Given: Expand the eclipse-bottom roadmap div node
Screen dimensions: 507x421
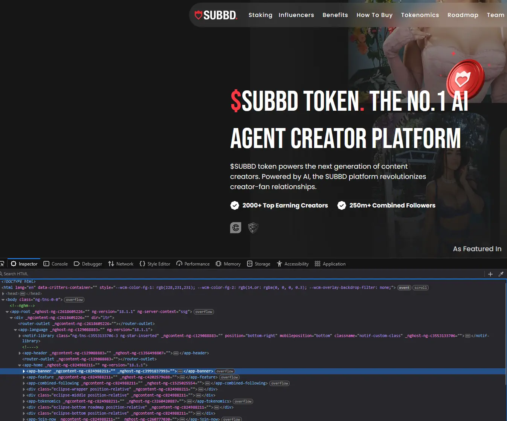Looking at the screenshot, I should [24, 407].
